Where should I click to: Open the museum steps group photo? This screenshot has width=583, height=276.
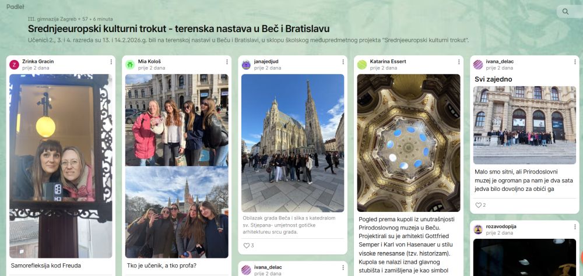coord(525,125)
